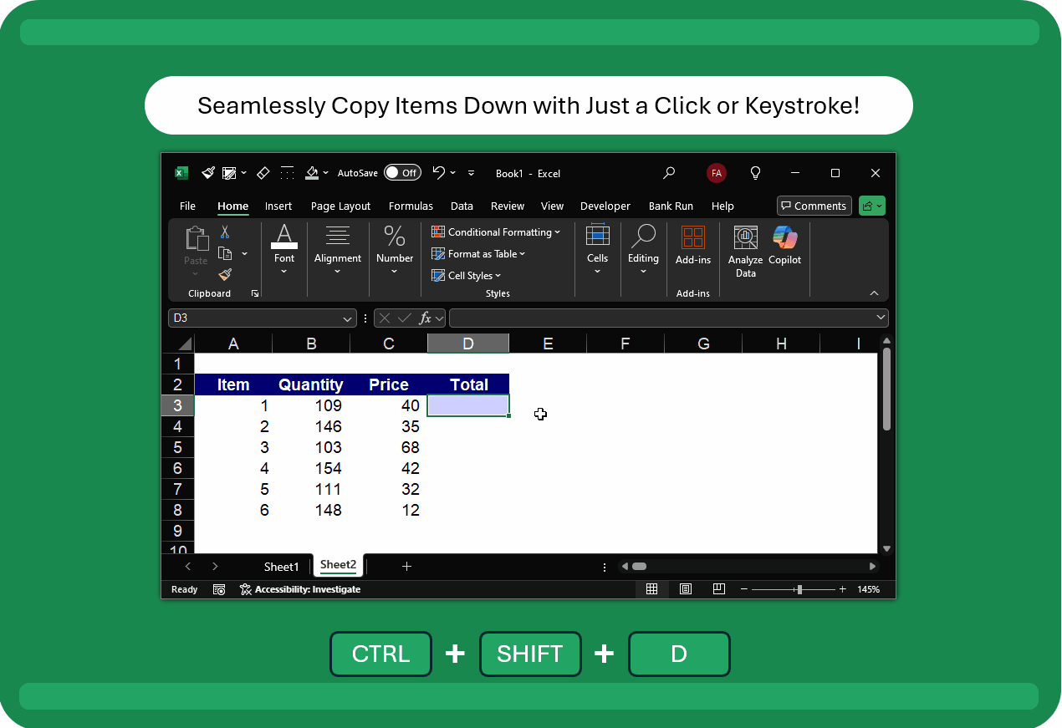The height and width of the screenshot is (728, 1062).
Task: Click the Format Painter brush icon
Action: click(x=224, y=274)
